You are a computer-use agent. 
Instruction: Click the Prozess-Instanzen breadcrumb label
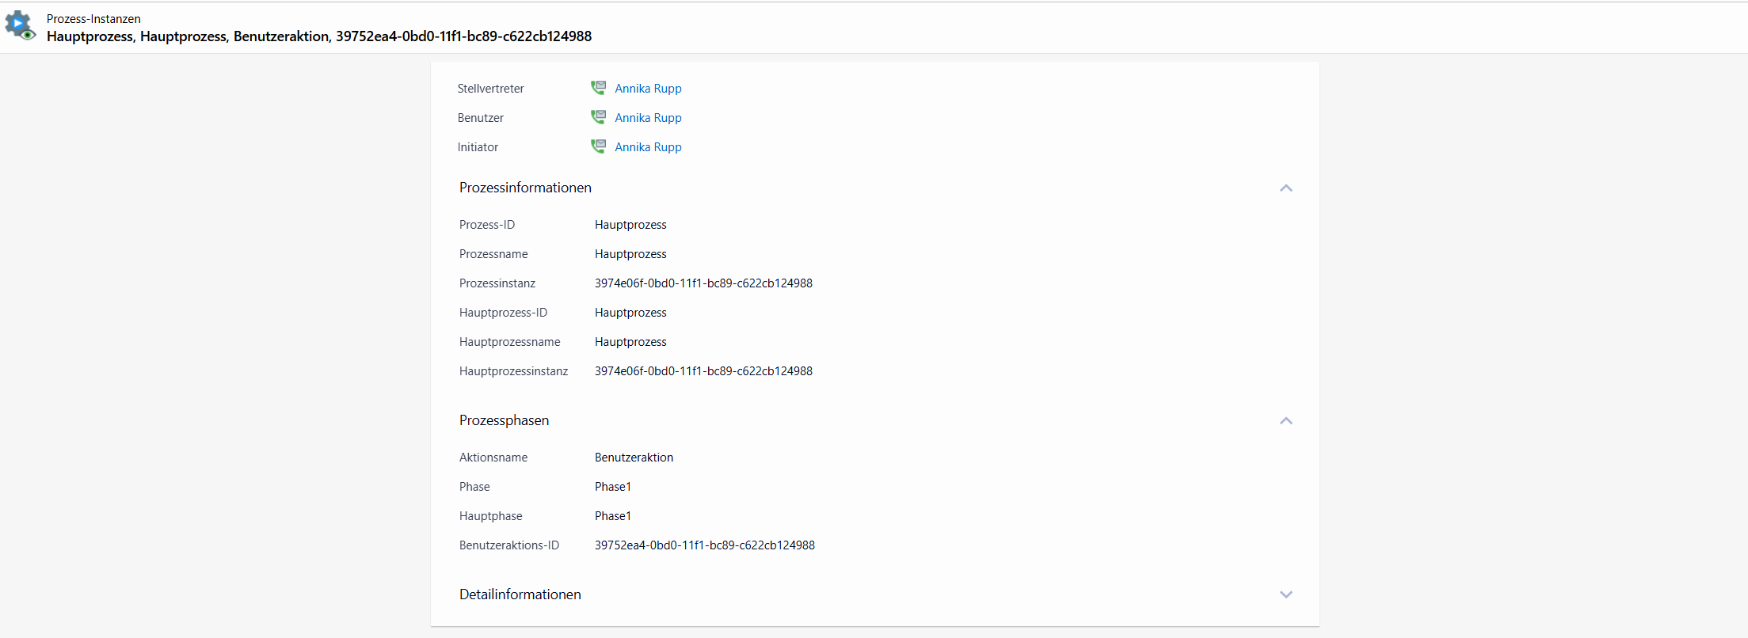coord(93,19)
